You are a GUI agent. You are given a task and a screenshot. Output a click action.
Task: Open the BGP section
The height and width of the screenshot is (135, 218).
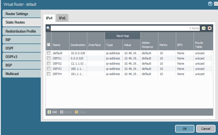tap(22, 65)
